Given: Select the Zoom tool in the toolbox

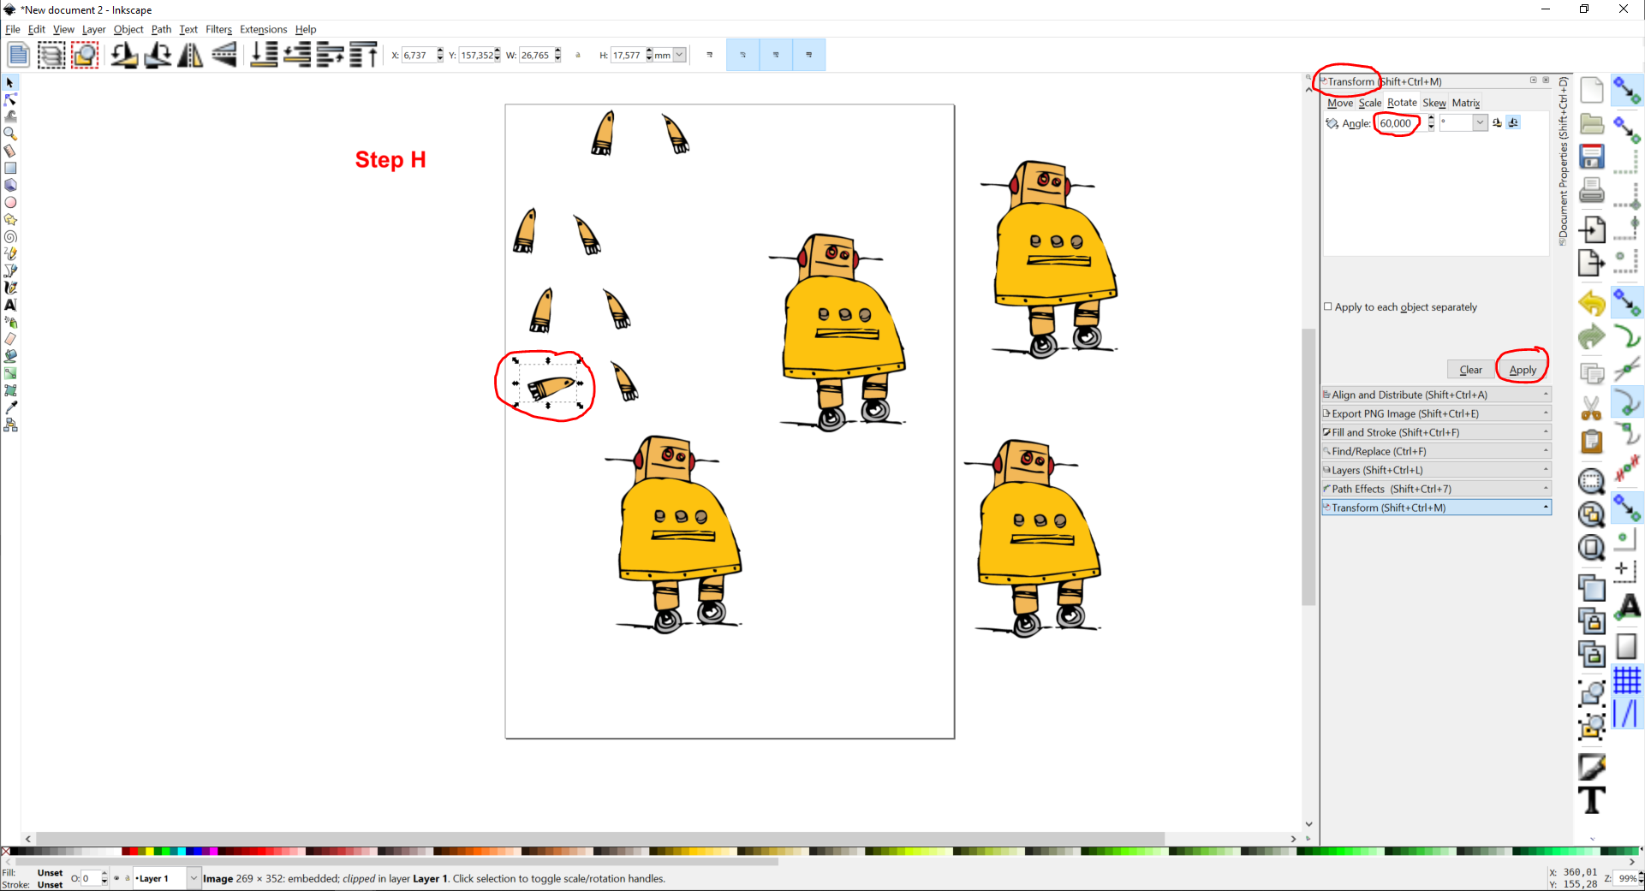Looking at the screenshot, I should pos(10,134).
